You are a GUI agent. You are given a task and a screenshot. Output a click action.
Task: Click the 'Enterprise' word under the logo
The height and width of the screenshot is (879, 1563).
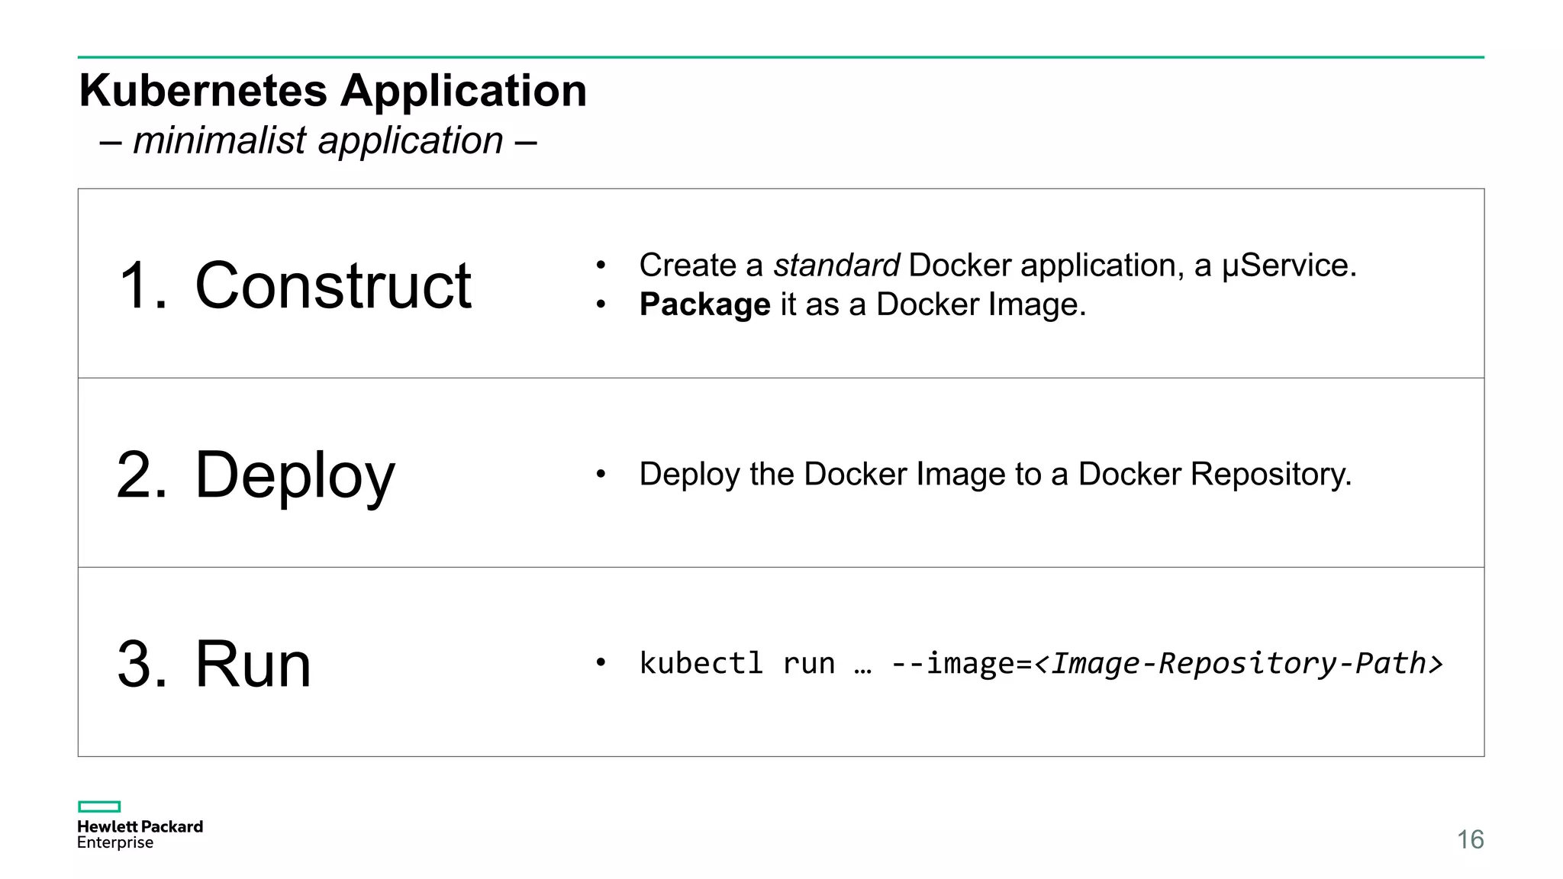[x=115, y=842]
